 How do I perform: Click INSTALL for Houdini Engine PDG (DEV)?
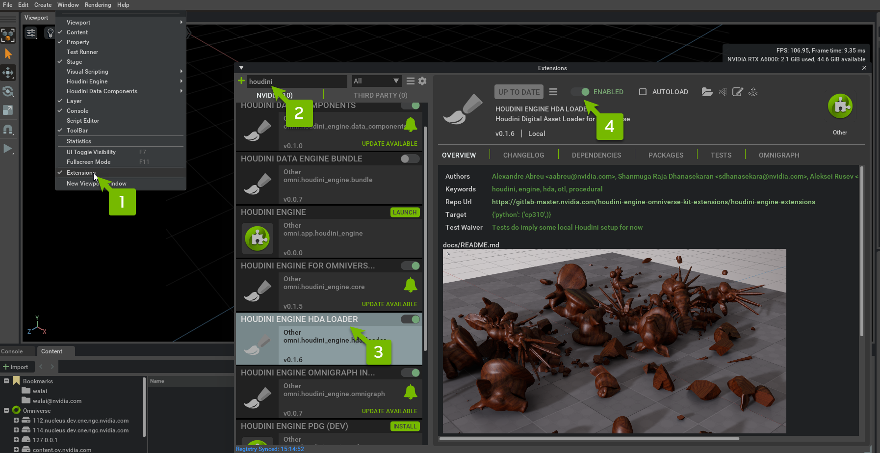click(405, 426)
